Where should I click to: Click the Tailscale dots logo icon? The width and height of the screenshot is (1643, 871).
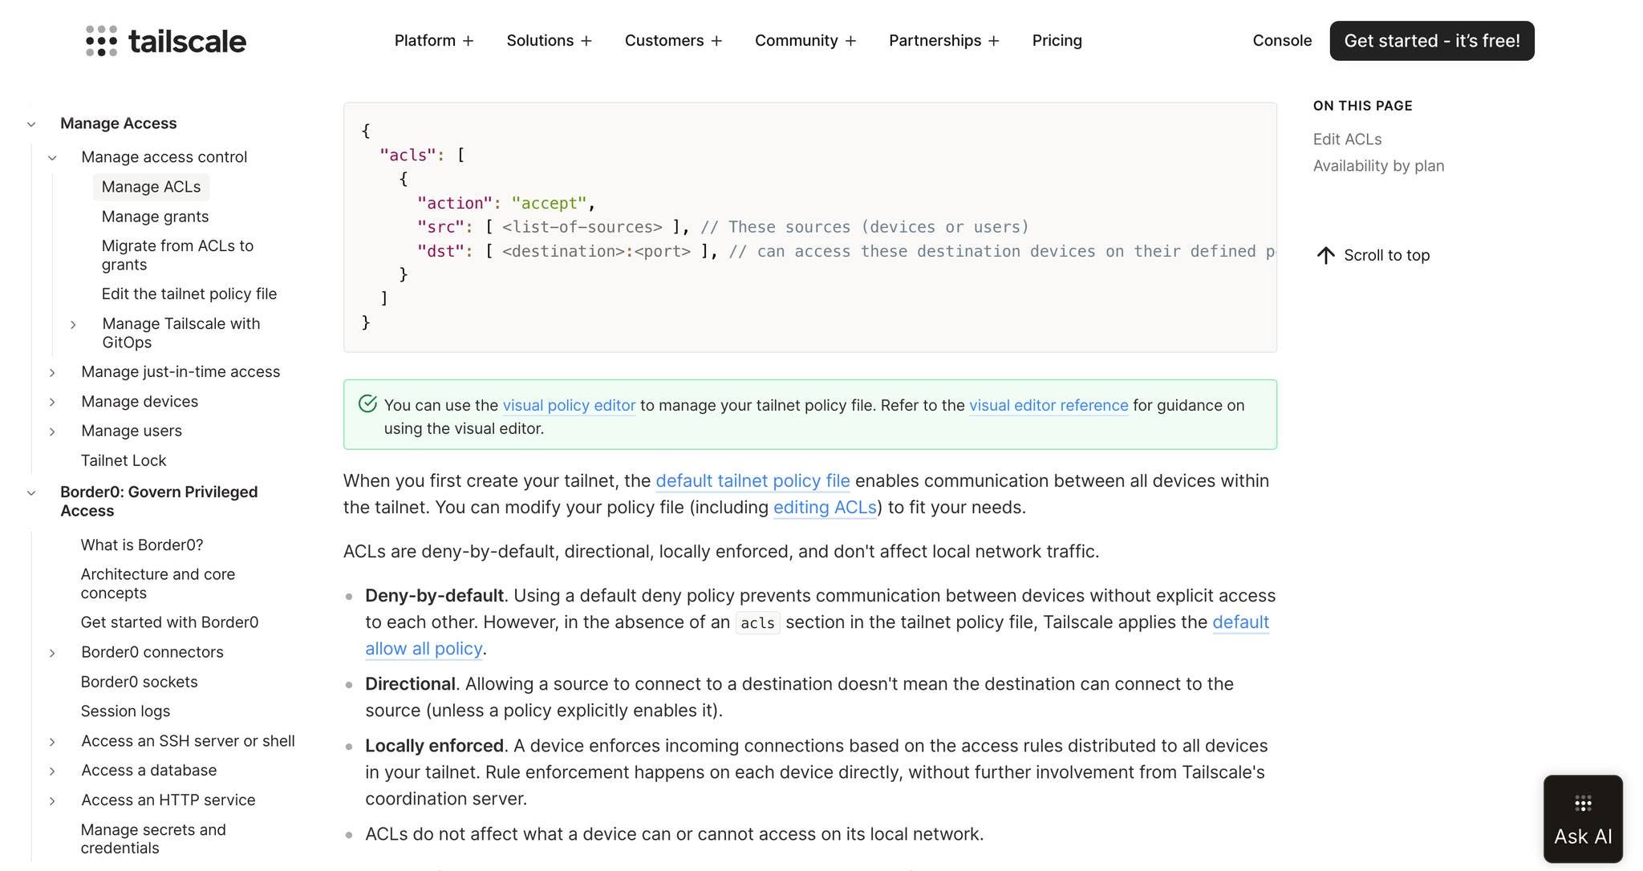(101, 41)
